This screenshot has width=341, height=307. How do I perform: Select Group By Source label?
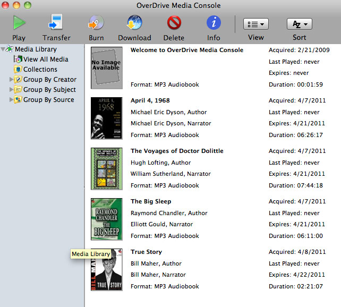click(49, 99)
